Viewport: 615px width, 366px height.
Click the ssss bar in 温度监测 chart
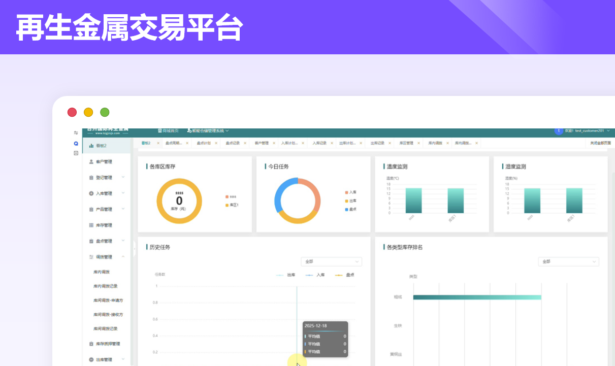tap(413, 201)
